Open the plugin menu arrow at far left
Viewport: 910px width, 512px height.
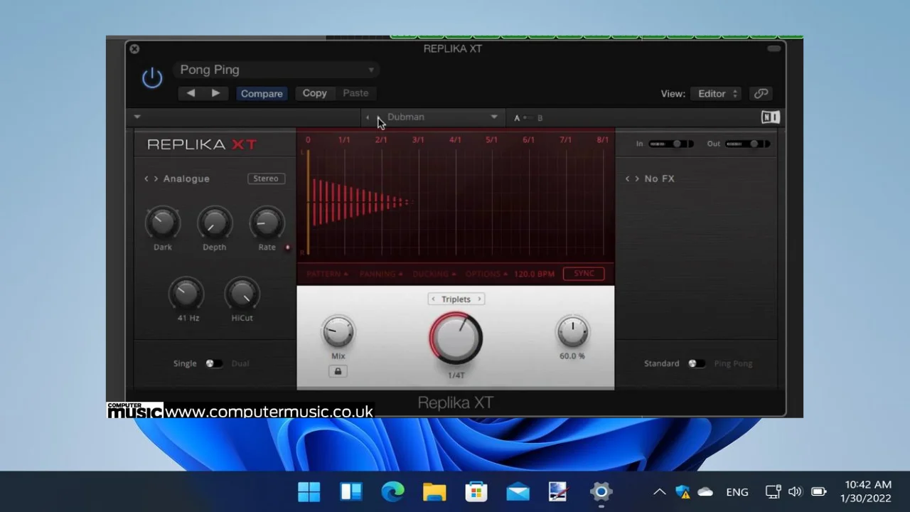click(x=137, y=117)
